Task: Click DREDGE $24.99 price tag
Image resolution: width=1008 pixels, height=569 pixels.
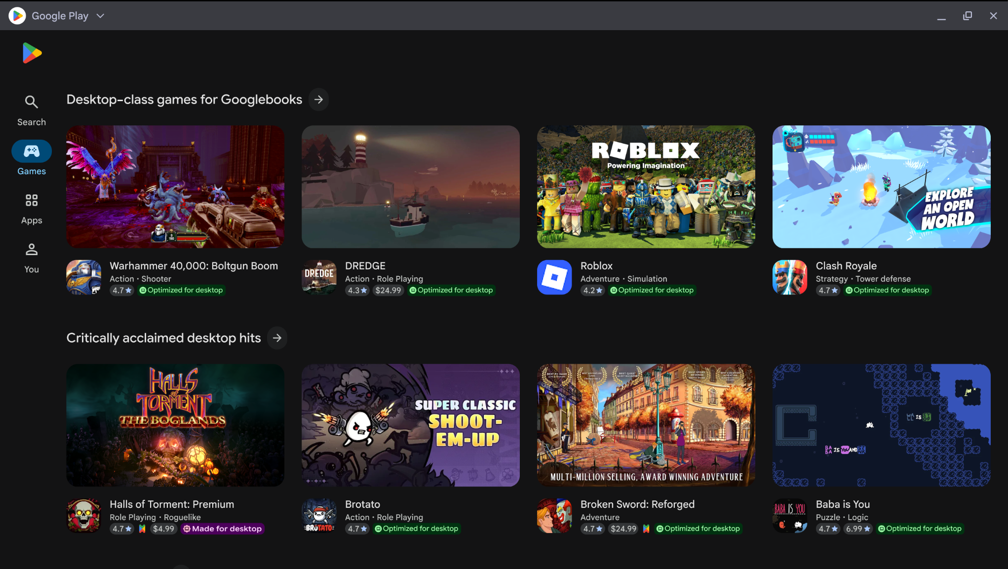Action: [388, 290]
